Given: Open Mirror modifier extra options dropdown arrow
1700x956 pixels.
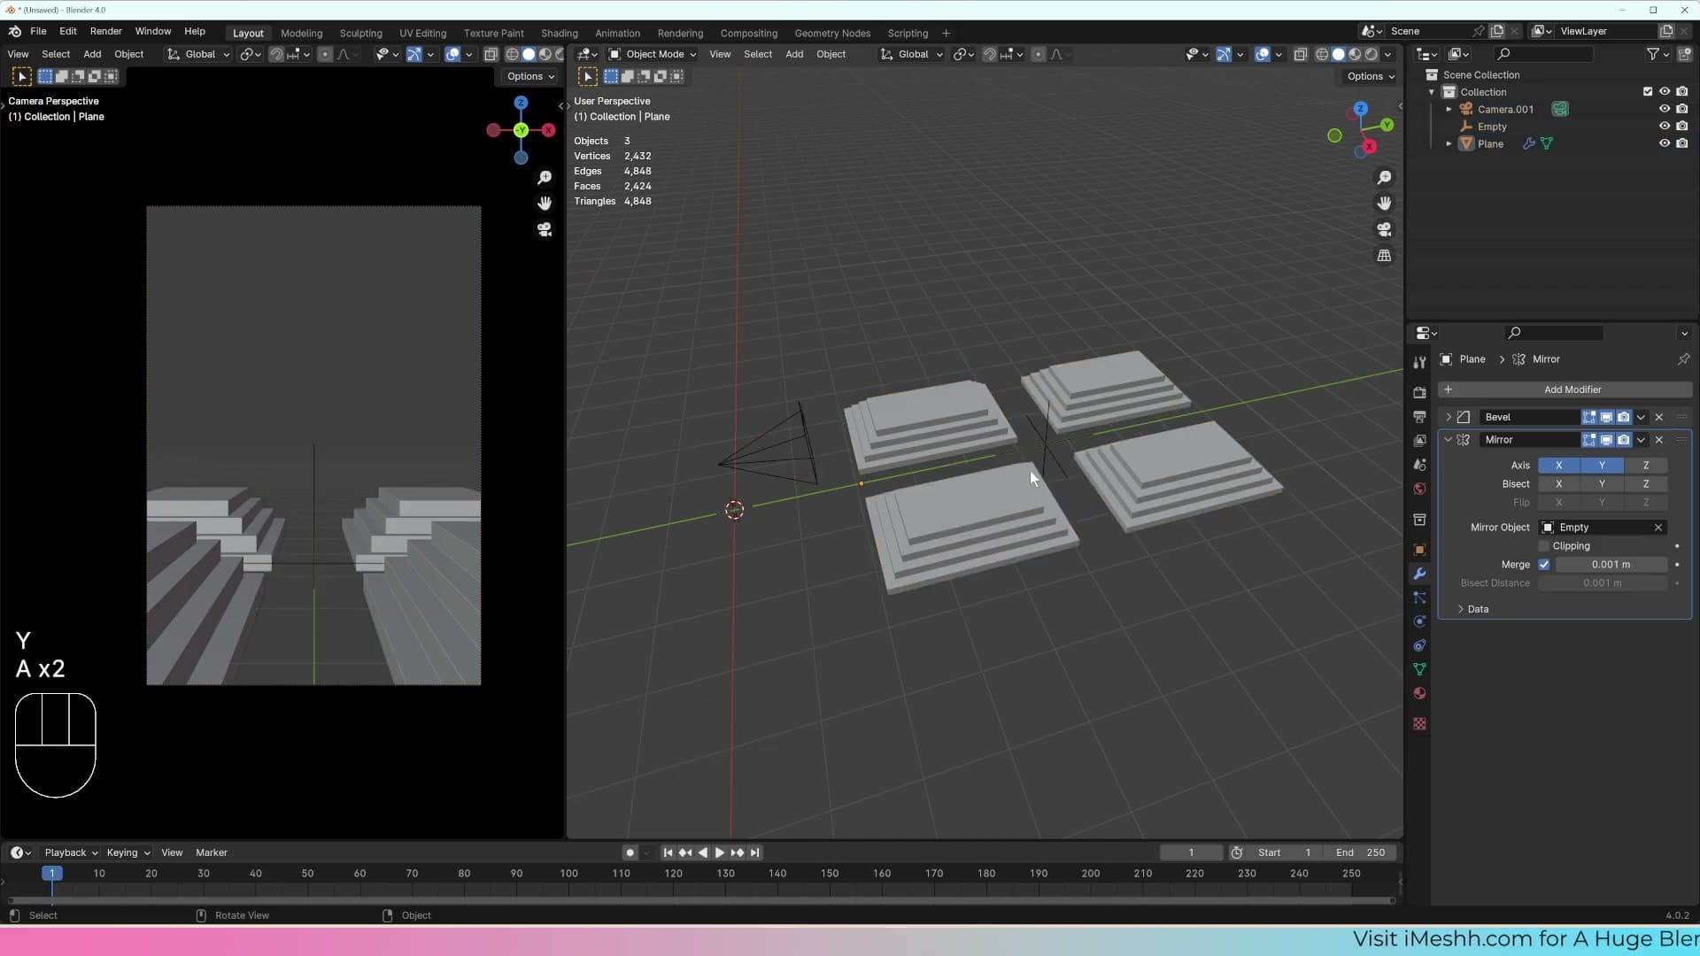Looking at the screenshot, I should [x=1641, y=440].
